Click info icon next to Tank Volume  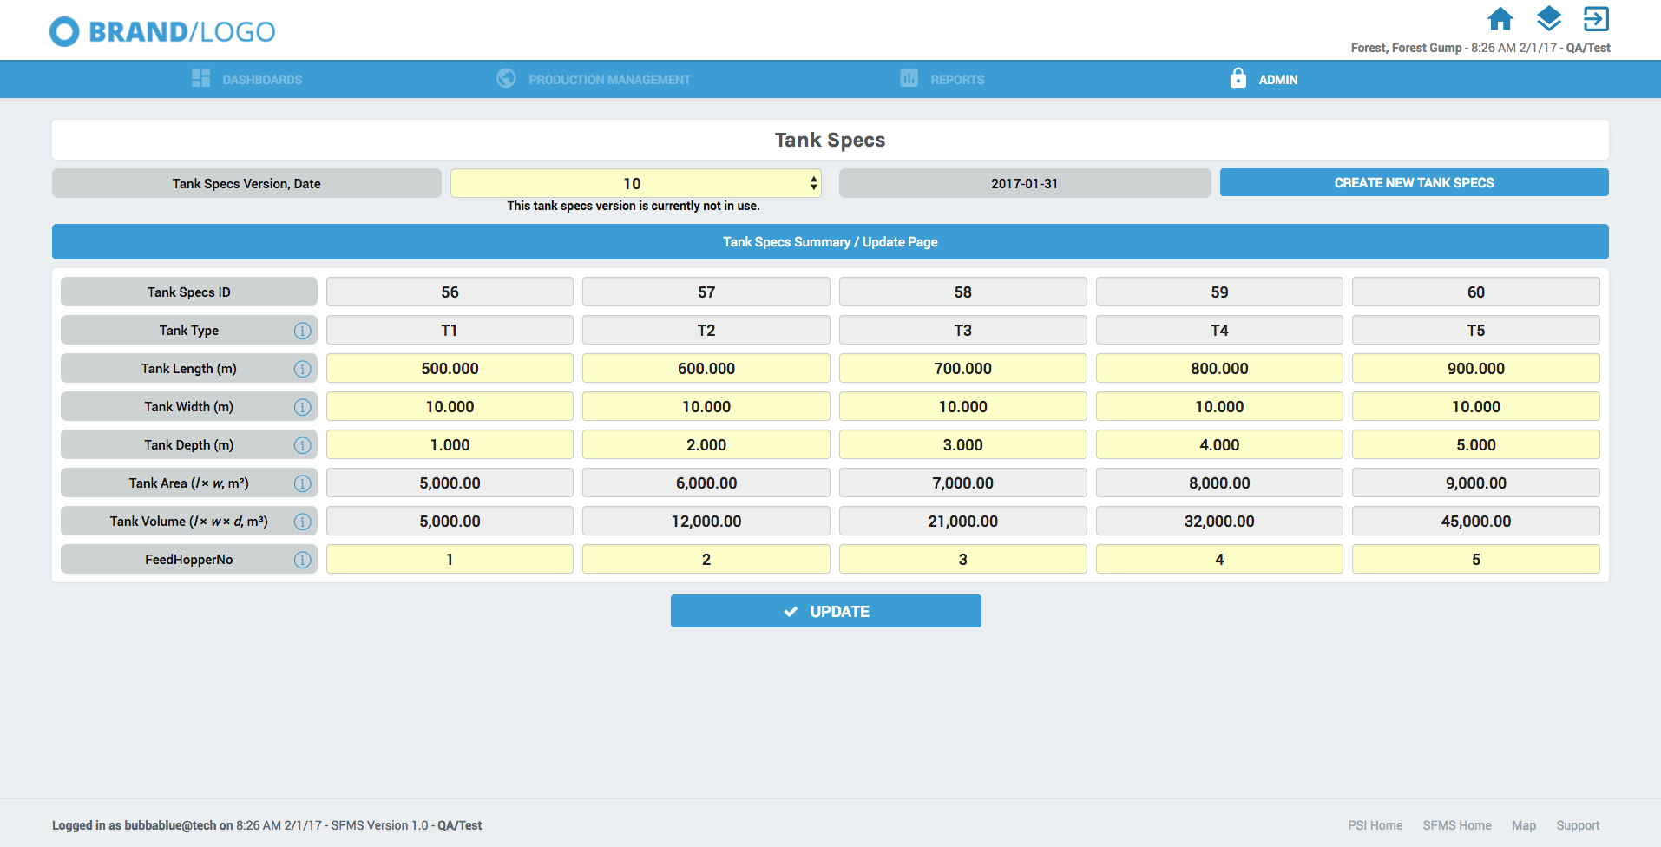302,522
